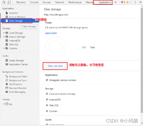Screen dimensions: 143x126
Task: Expand the Cookies tree arrow
Action: 4,48
